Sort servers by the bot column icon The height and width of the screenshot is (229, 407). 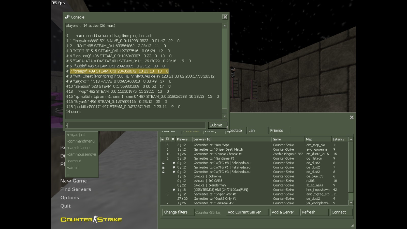pos(167,139)
